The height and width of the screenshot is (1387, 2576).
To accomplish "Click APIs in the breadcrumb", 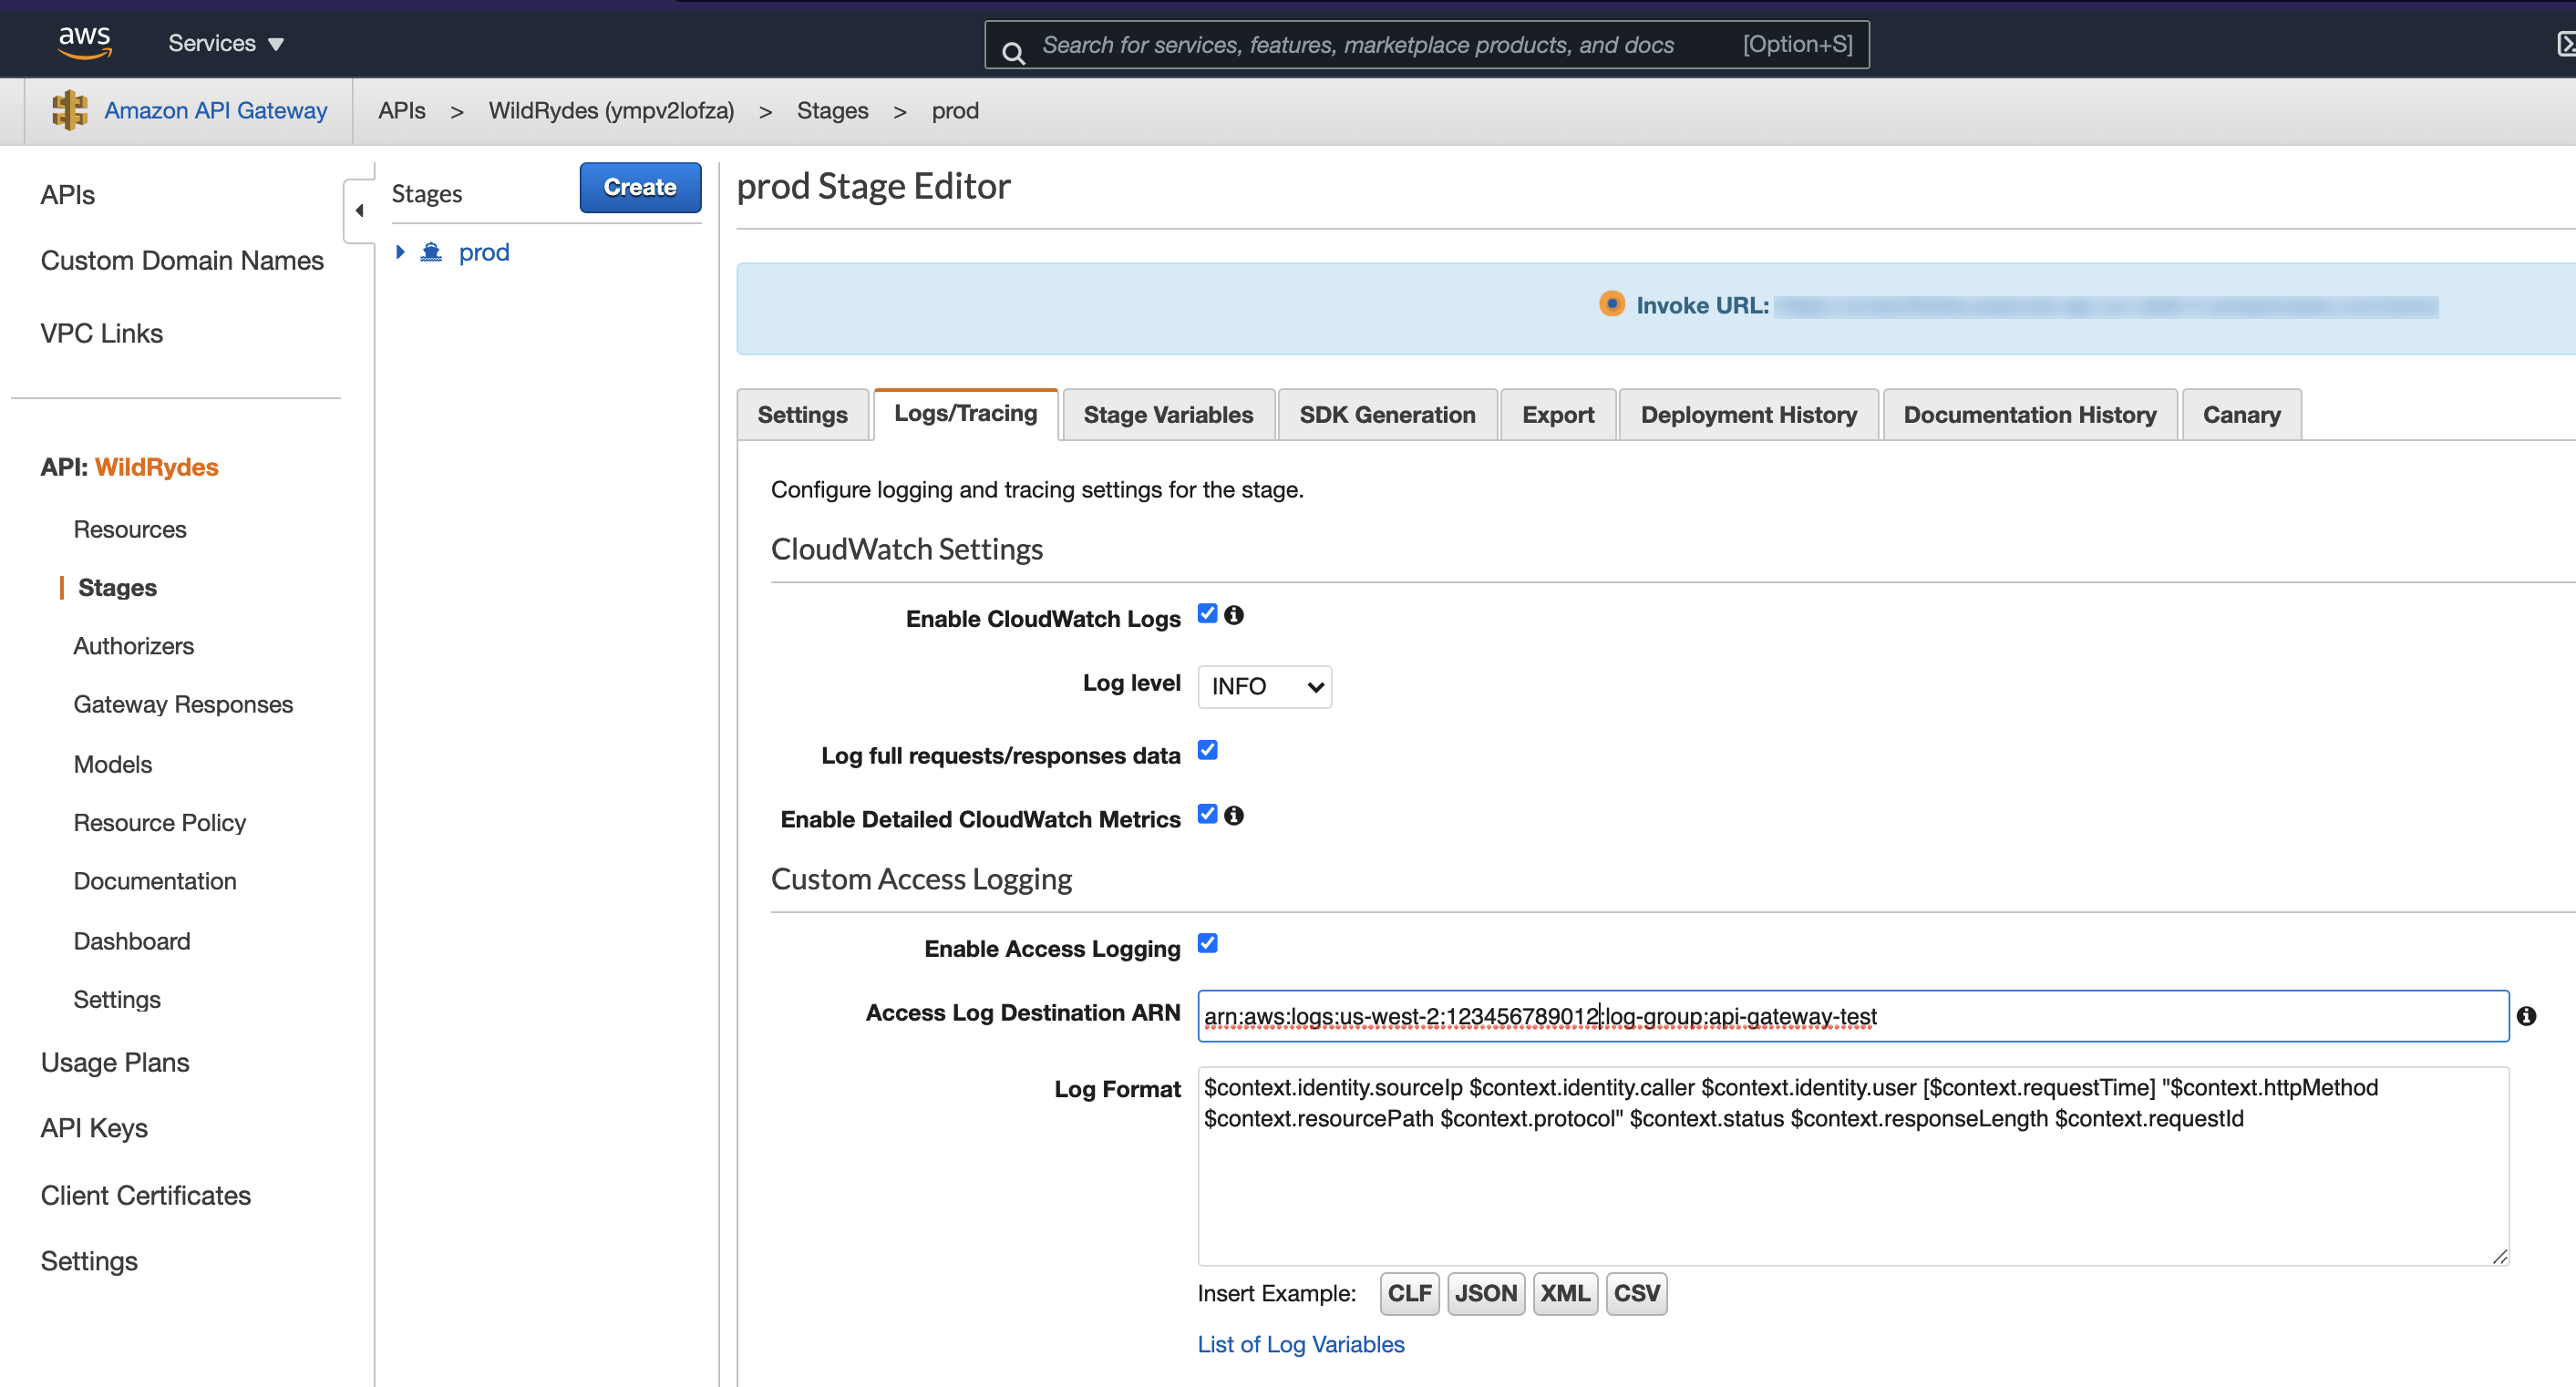I will coord(401,110).
